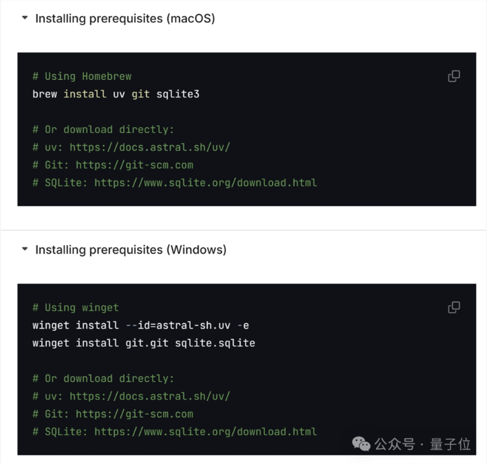Copy the macOS Homebrew code block
The height and width of the screenshot is (464, 487).
click(x=454, y=76)
